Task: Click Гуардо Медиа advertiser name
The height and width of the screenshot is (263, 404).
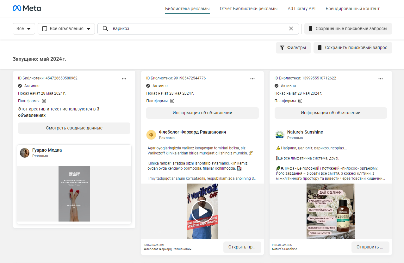Action: 47,150
